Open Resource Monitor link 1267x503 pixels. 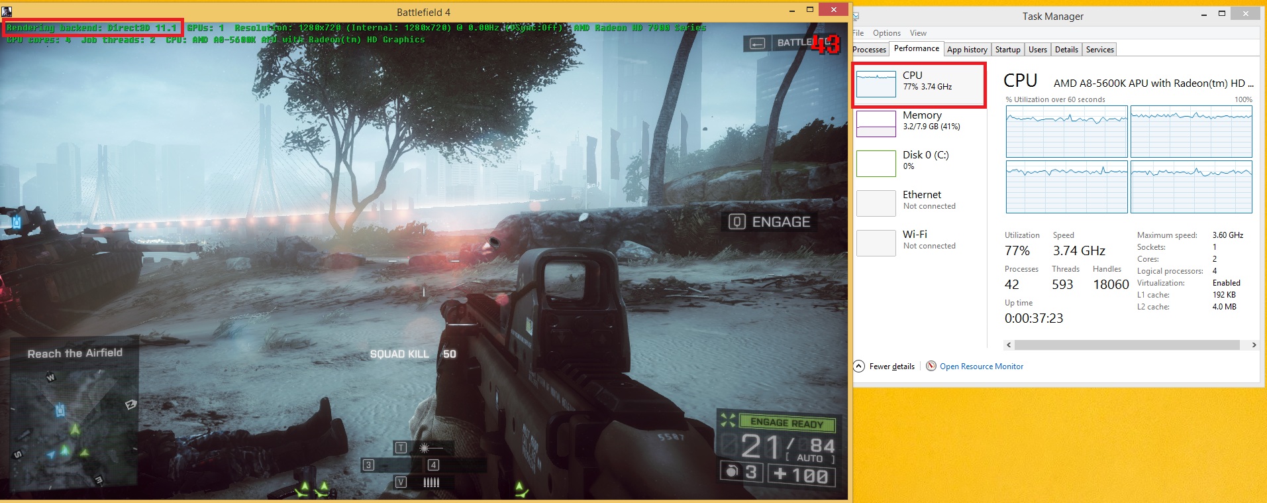click(x=981, y=366)
